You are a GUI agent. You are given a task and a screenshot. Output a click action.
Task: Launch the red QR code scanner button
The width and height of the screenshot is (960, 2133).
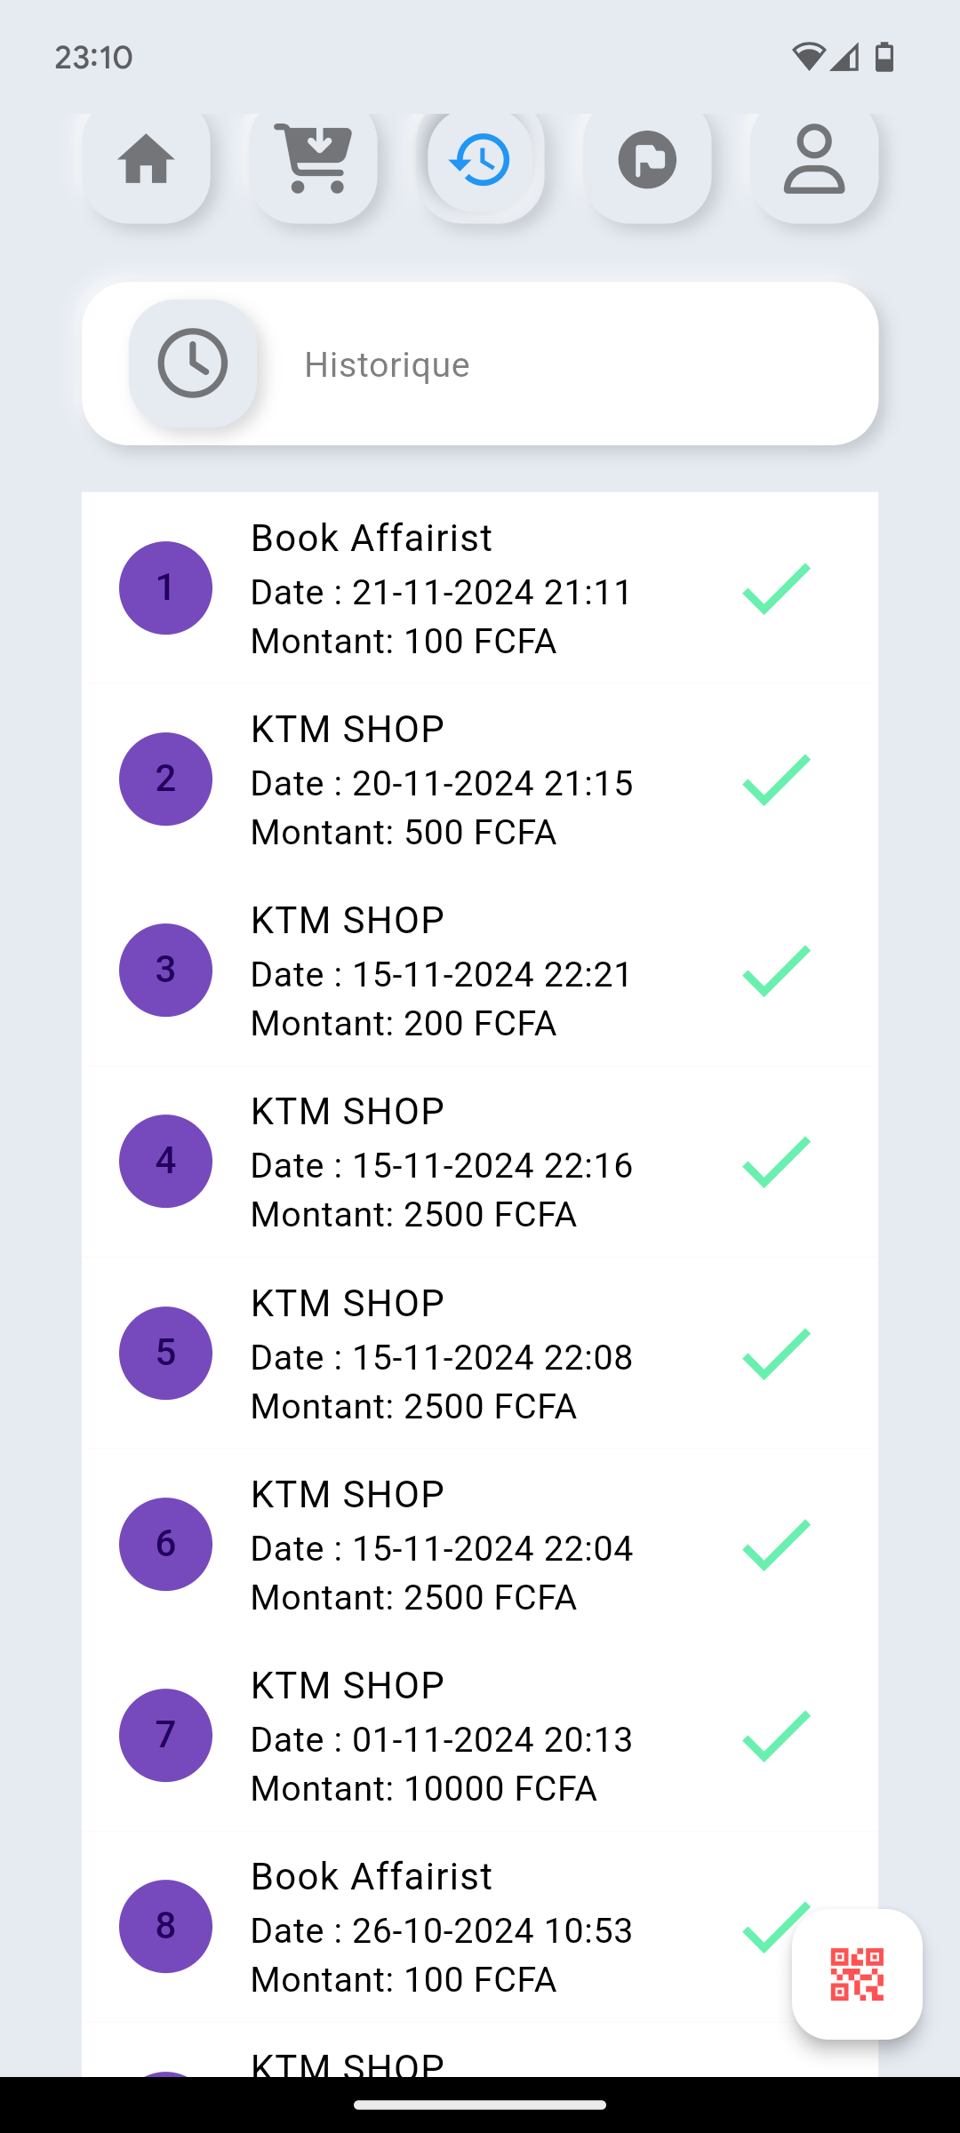click(x=857, y=1974)
